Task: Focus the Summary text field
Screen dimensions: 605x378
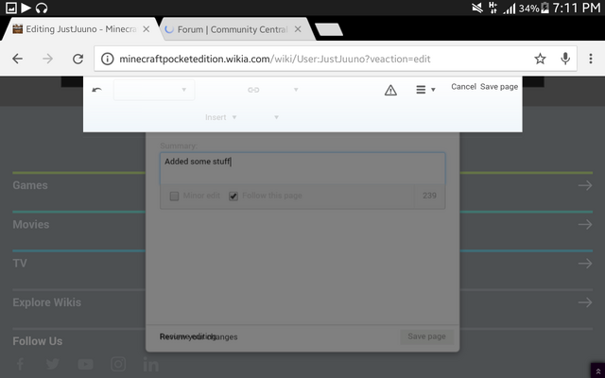Action: (302, 168)
